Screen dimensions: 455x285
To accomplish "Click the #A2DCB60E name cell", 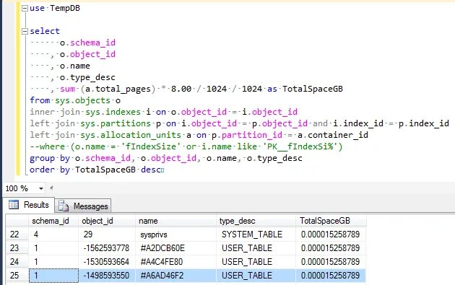I will click(175, 248).
